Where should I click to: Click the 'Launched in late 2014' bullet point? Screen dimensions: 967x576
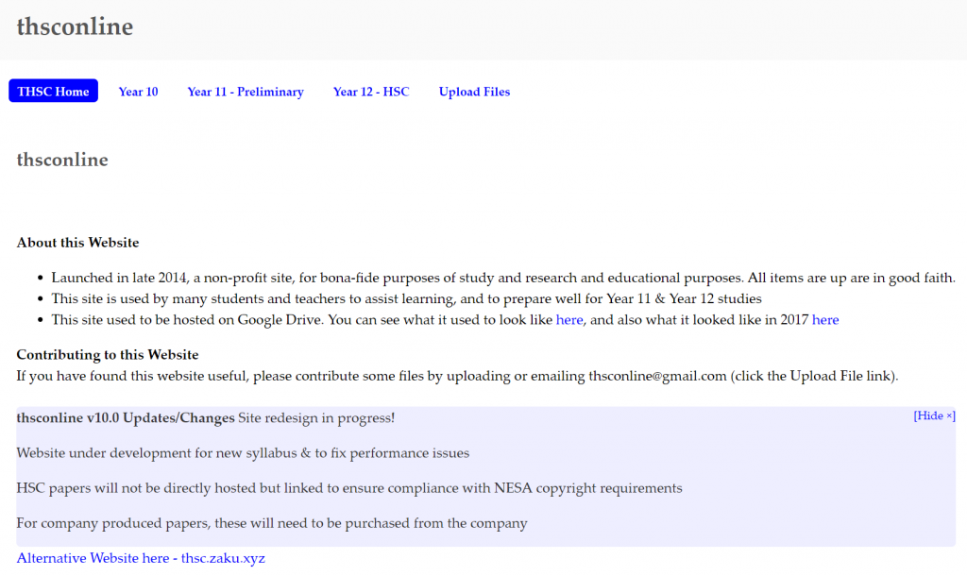503,279
